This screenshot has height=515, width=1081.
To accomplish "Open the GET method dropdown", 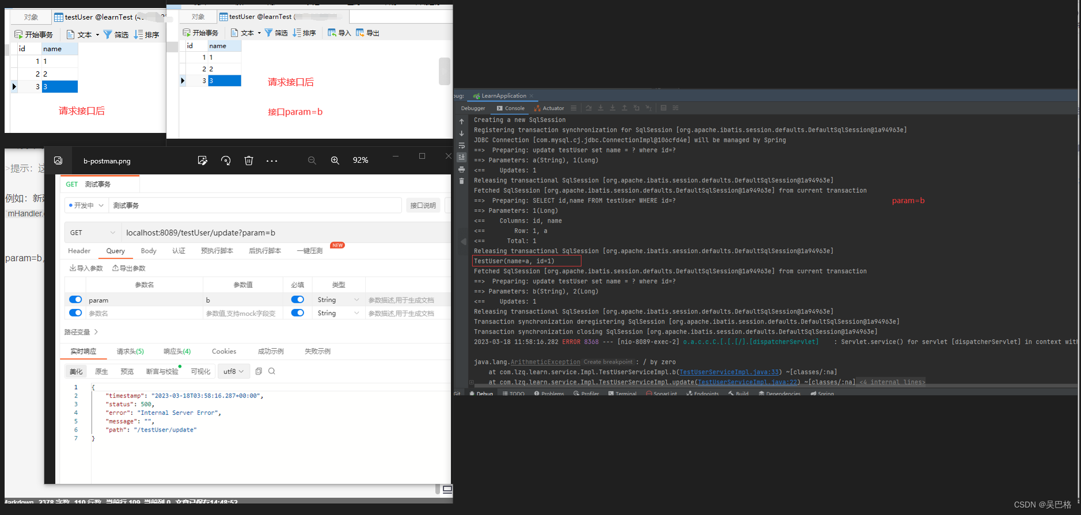I will 93,232.
